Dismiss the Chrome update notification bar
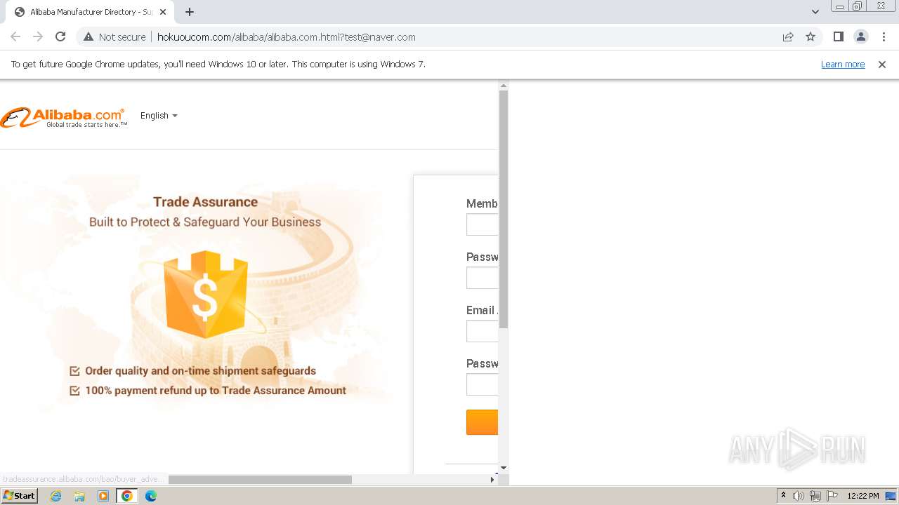899x505 pixels. 882,64
